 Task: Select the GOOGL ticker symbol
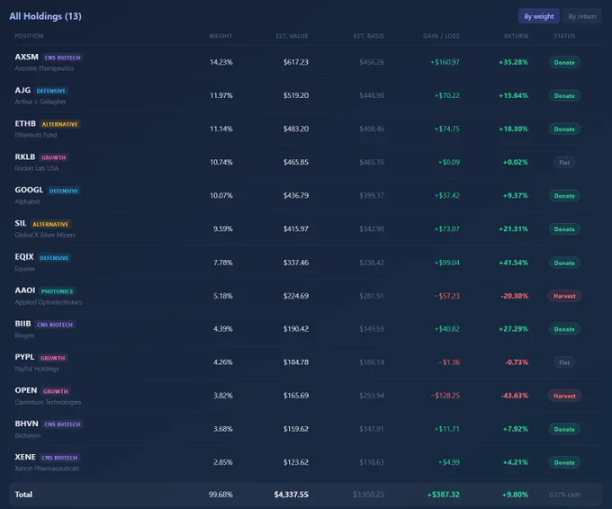click(29, 190)
